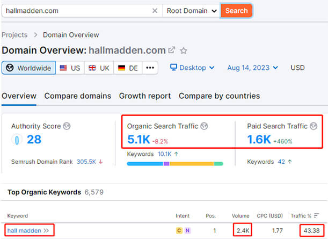The width and height of the screenshot is (328, 239).
Task: Open the Root Domain dropdown
Action: [x=192, y=11]
